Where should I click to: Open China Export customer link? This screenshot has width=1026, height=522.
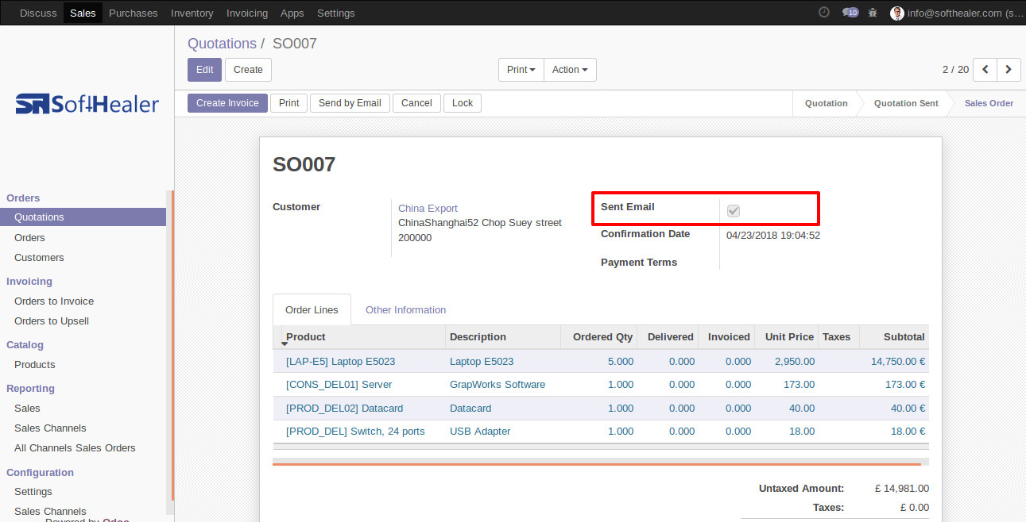[x=428, y=208]
